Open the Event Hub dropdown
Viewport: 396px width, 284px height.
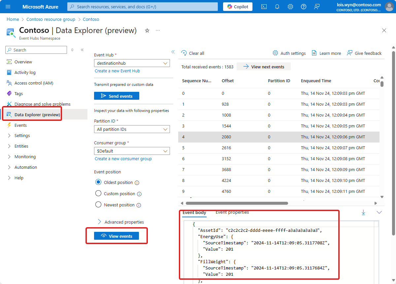click(x=132, y=63)
